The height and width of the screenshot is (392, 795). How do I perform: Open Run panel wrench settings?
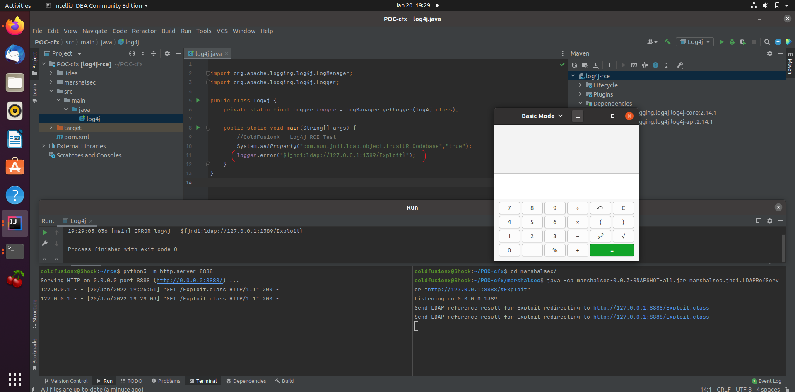coord(45,243)
